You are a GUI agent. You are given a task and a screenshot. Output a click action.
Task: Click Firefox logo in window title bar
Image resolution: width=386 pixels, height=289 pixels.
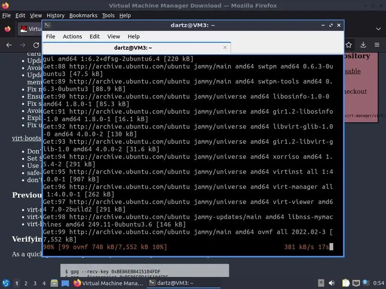click(5, 5)
